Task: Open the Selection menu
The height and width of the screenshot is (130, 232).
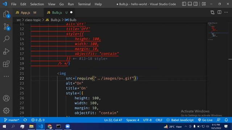Action: 37,4
